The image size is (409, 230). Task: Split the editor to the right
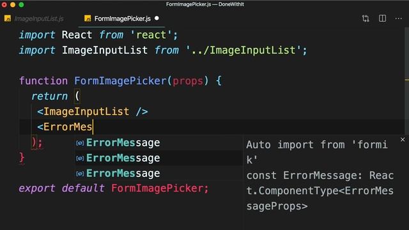point(382,19)
